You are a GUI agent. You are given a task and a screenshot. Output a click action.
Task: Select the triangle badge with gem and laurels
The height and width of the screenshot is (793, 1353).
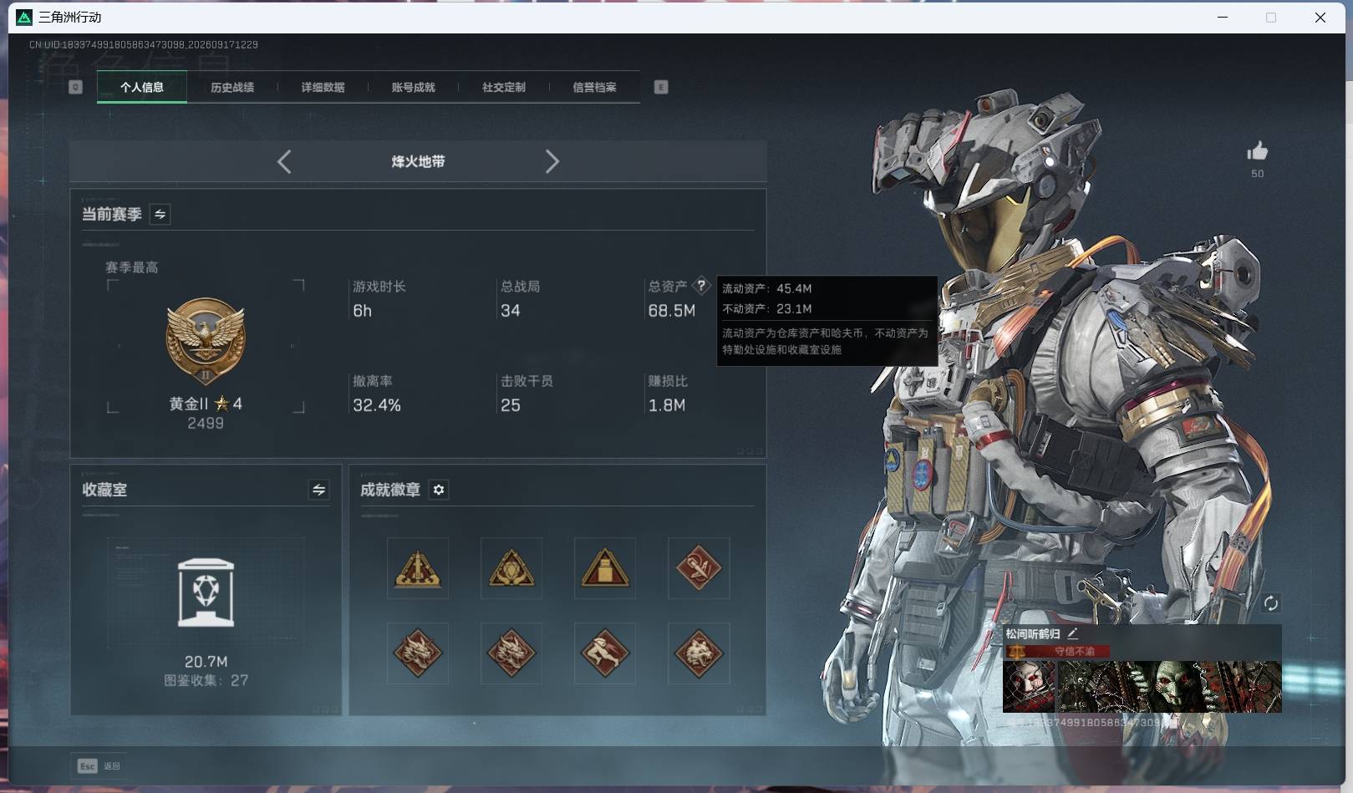[511, 568]
